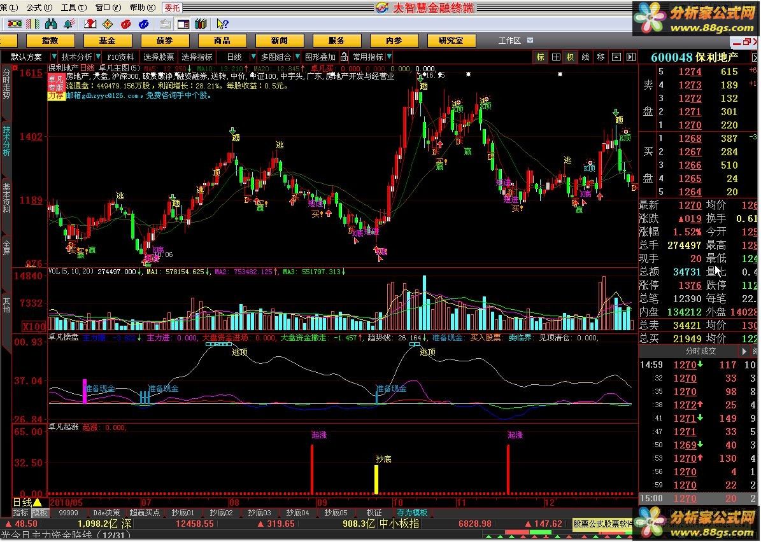Open the 日线 period dropdown arrow

(x=253, y=57)
